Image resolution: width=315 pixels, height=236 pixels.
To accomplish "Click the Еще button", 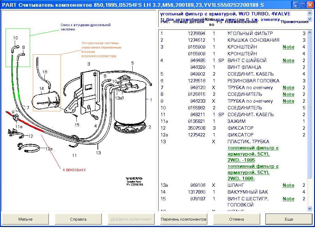I will point(289,219).
